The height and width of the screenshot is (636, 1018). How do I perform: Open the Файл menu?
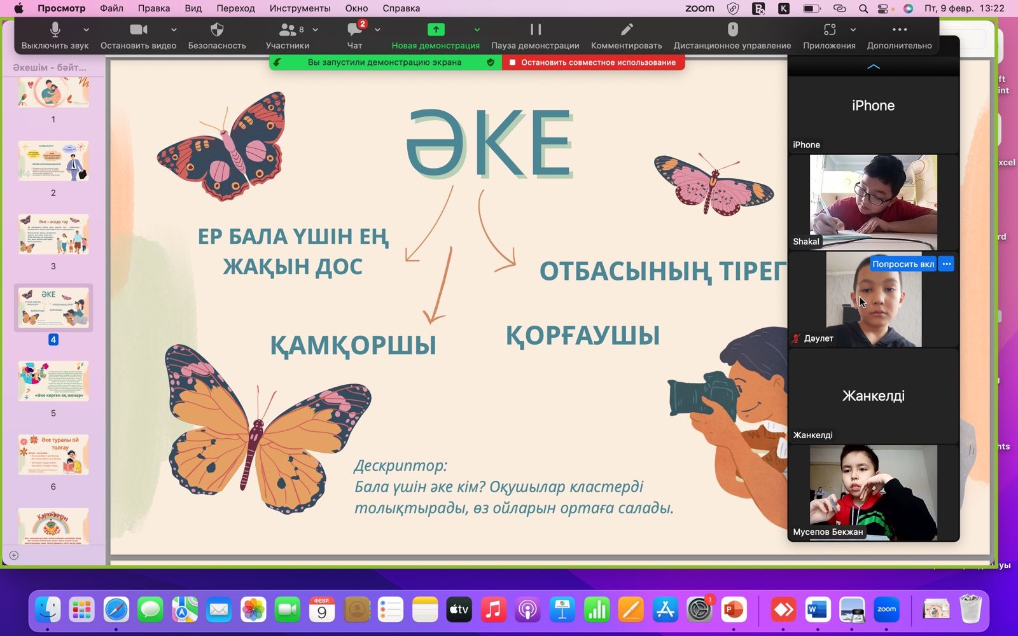(x=111, y=8)
